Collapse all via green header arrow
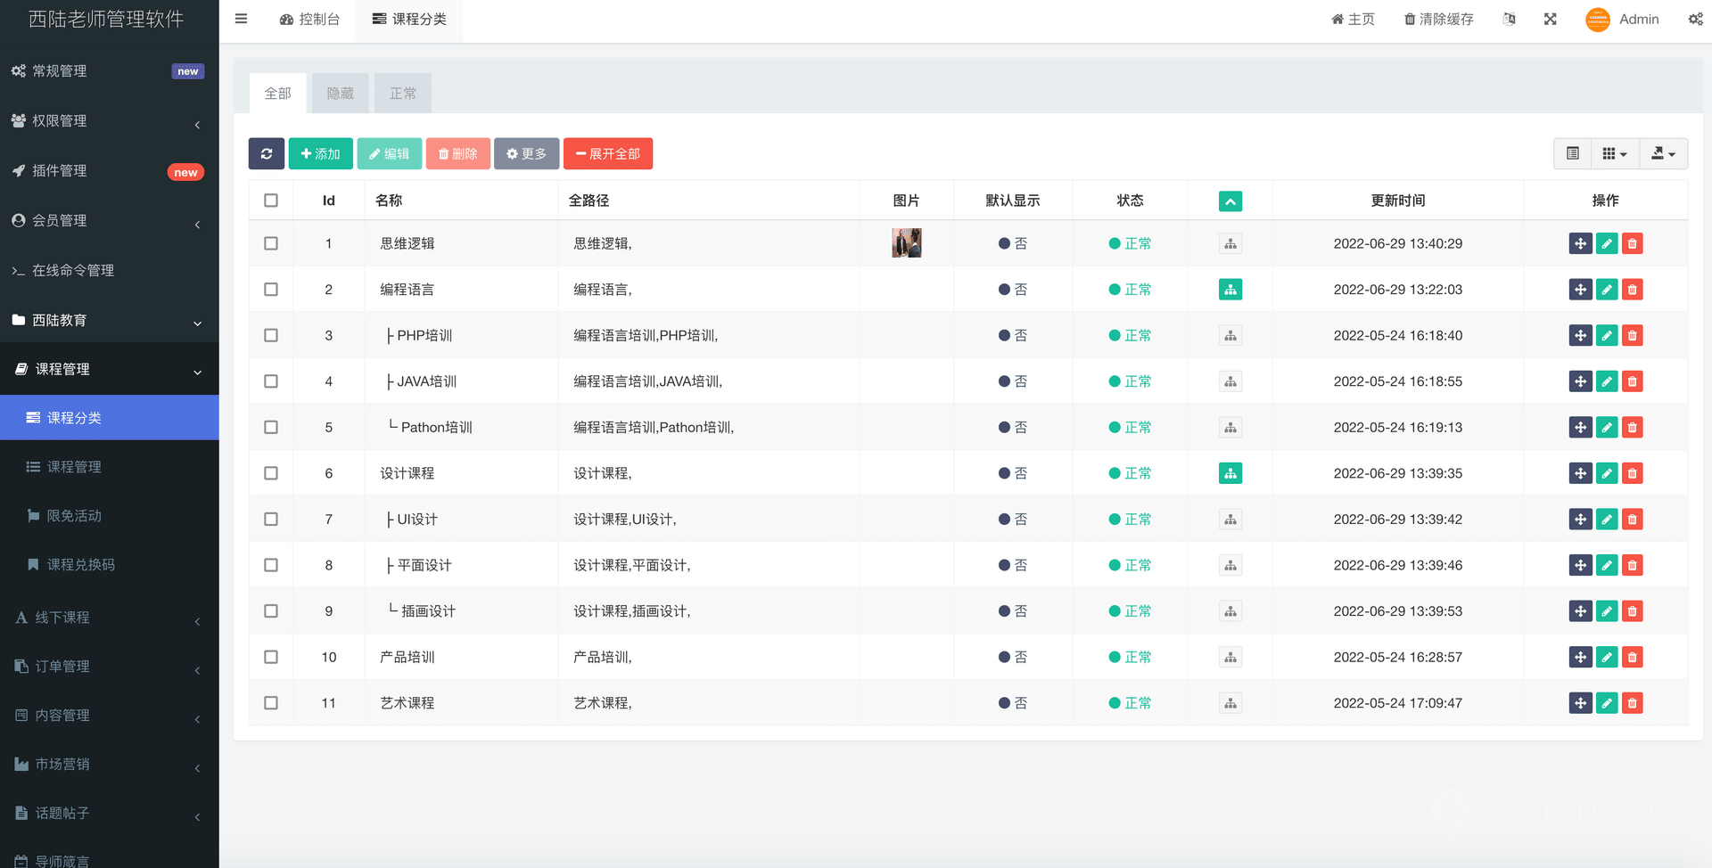 pos(1230,201)
